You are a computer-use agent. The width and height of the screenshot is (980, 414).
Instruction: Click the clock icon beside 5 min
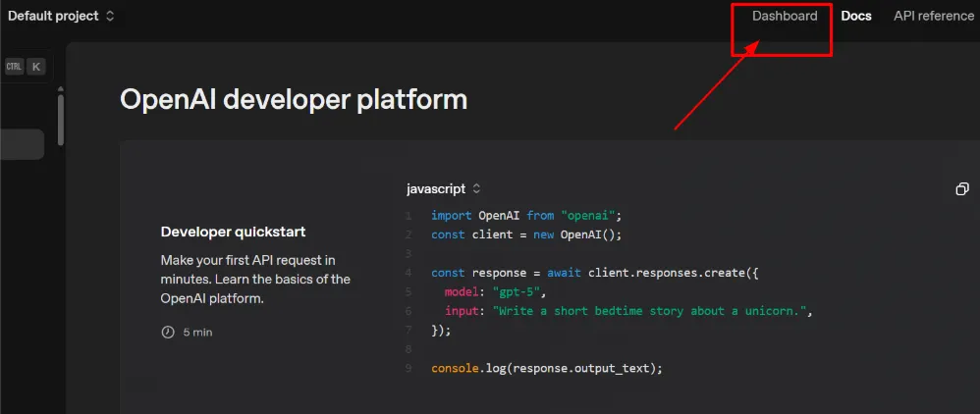[x=167, y=332]
